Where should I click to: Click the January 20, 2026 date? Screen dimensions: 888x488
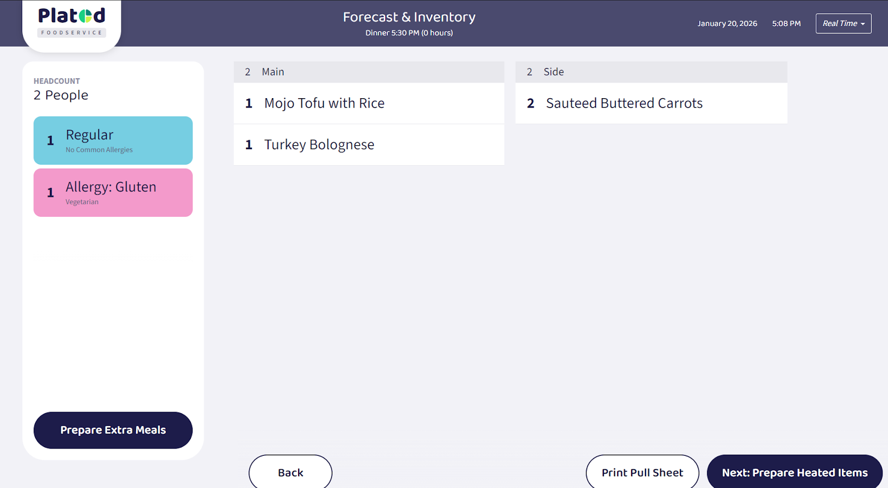(x=727, y=23)
